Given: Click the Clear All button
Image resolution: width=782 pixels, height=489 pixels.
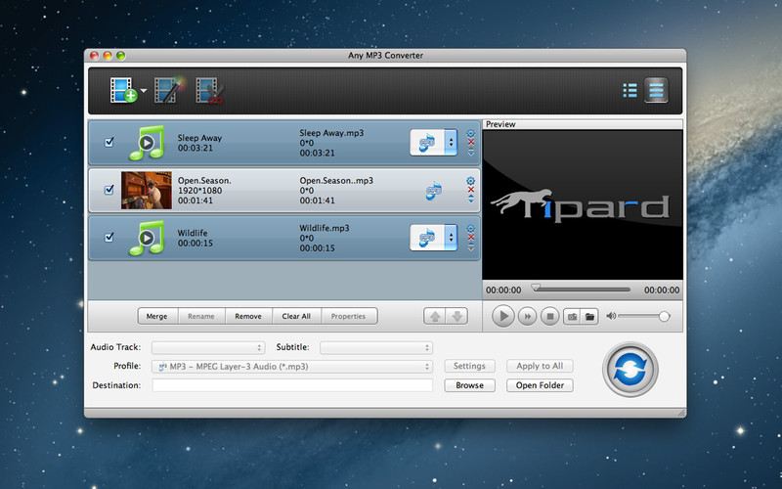Looking at the screenshot, I should tap(296, 316).
